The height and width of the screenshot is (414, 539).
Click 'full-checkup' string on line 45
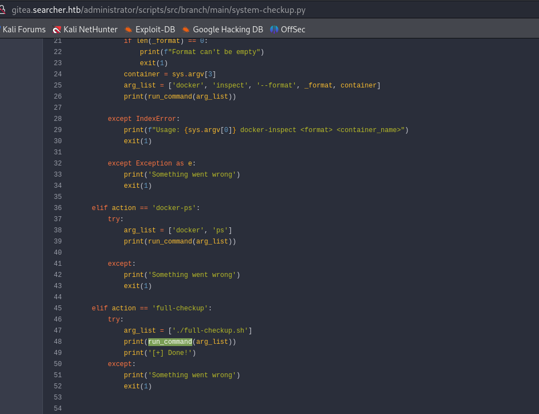pyautogui.click(x=180, y=308)
